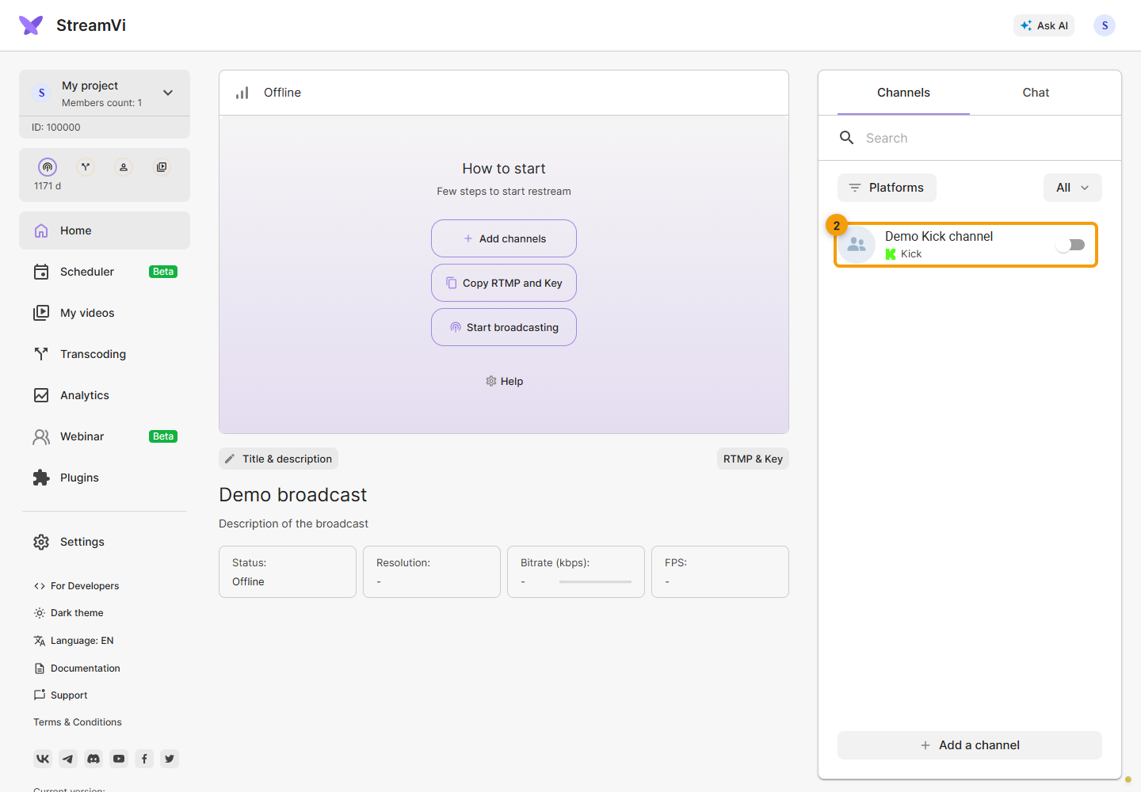Open the VK social link icon

(43, 759)
